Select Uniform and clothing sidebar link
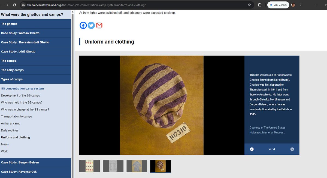 coord(16,138)
